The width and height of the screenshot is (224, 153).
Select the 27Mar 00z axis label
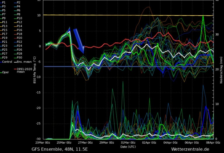coord(85,143)
